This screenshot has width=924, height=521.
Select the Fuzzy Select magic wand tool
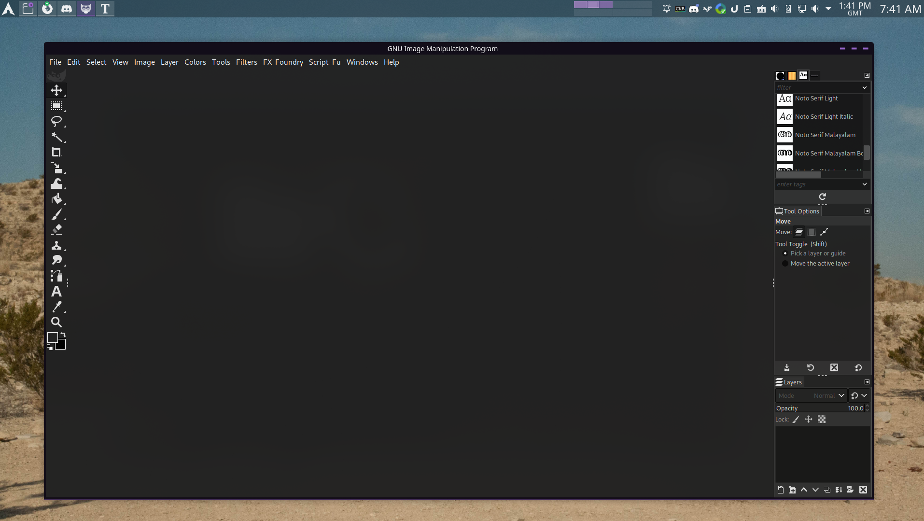point(56,137)
